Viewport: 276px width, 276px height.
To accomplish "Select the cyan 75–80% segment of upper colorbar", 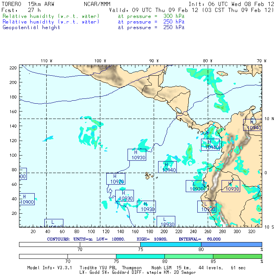I will (170, 244).
